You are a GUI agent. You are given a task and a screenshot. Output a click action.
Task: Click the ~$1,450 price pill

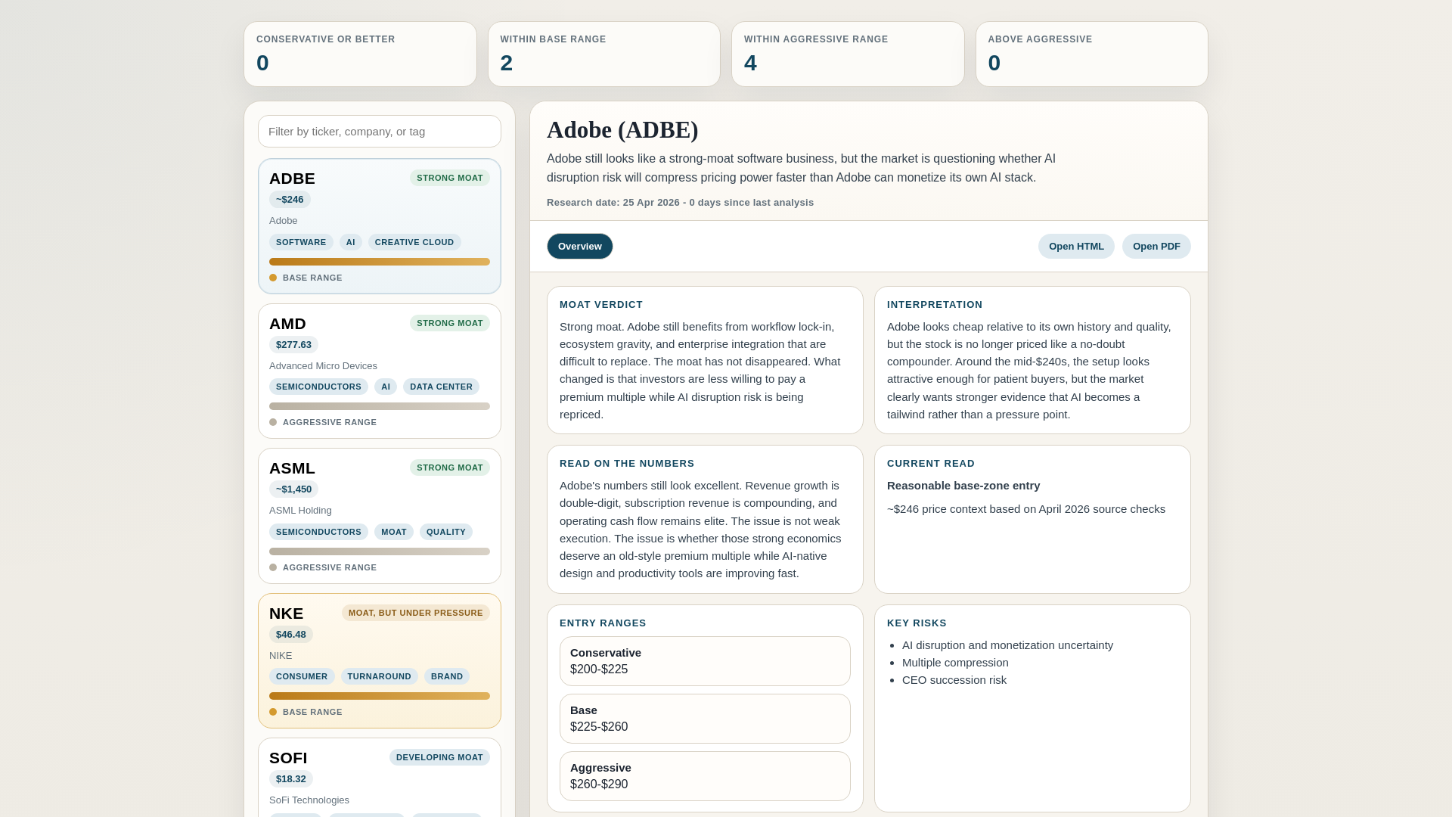pyautogui.click(x=293, y=489)
